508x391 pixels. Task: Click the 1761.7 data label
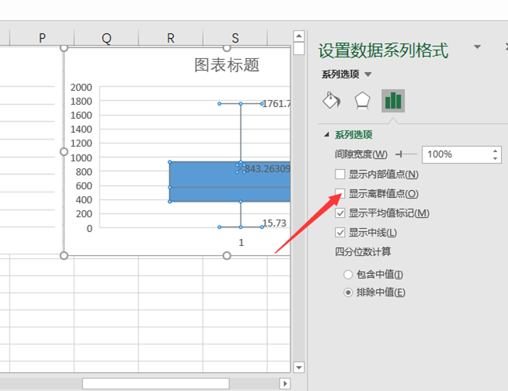tap(277, 104)
